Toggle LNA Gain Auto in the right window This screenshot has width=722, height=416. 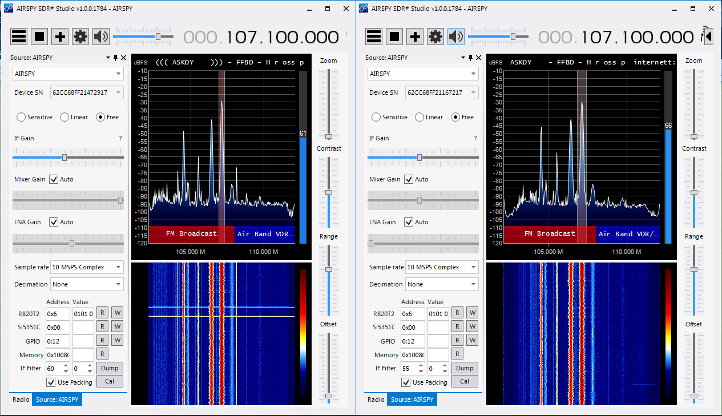point(409,222)
